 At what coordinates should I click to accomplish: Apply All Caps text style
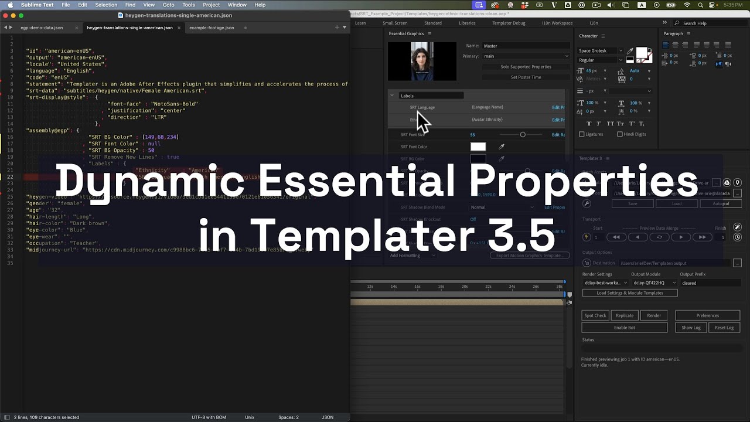tap(610, 124)
